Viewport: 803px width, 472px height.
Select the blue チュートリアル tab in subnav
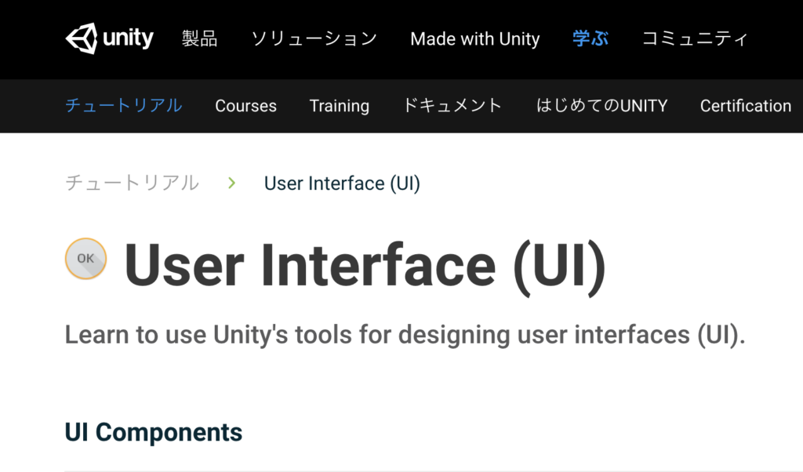123,106
